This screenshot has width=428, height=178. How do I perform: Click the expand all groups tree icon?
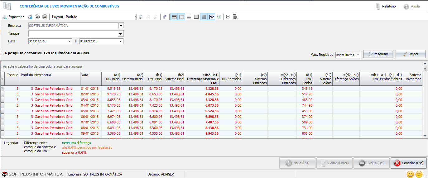(x=235, y=17)
